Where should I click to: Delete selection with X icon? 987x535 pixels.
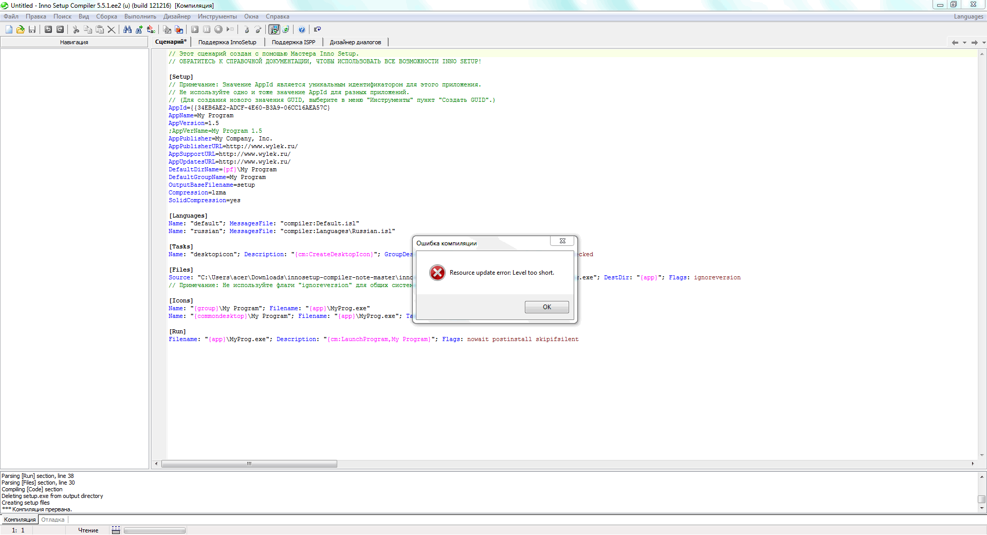click(x=112, y=29)
